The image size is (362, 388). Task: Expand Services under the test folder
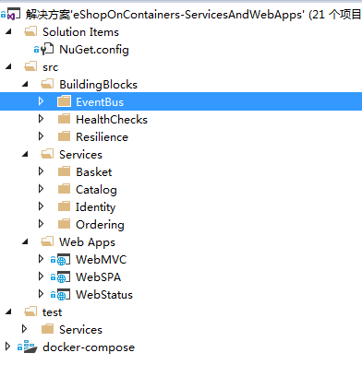[24, 329]
